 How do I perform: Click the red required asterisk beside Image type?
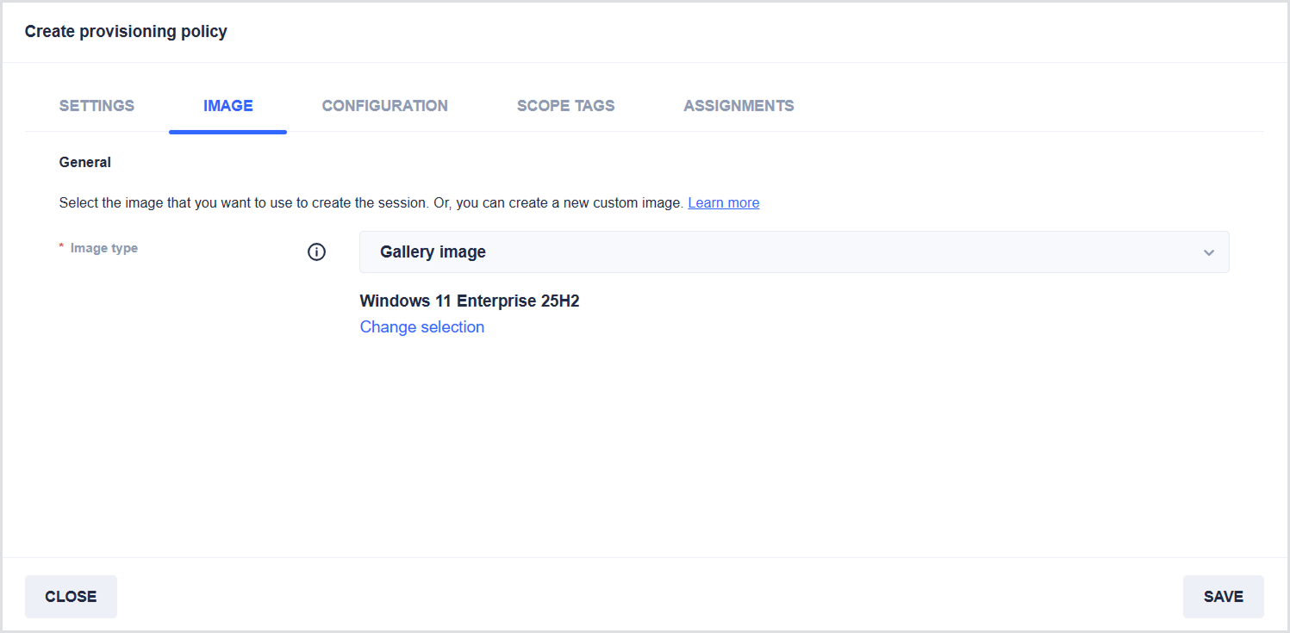pos(61,248)
